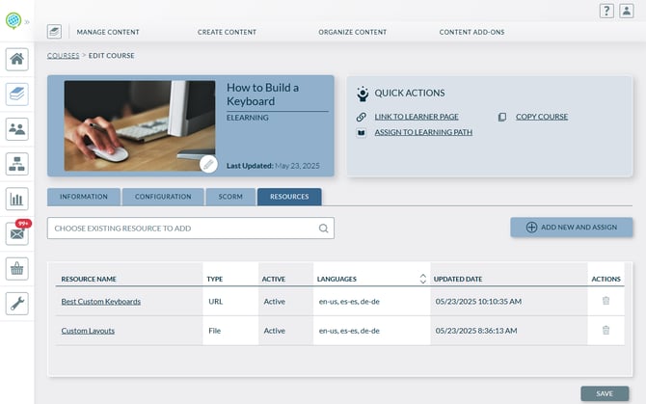Save the course with Save button
This screenshot has width=646, height=404.
pyautogui.click(x=605, y=393)
